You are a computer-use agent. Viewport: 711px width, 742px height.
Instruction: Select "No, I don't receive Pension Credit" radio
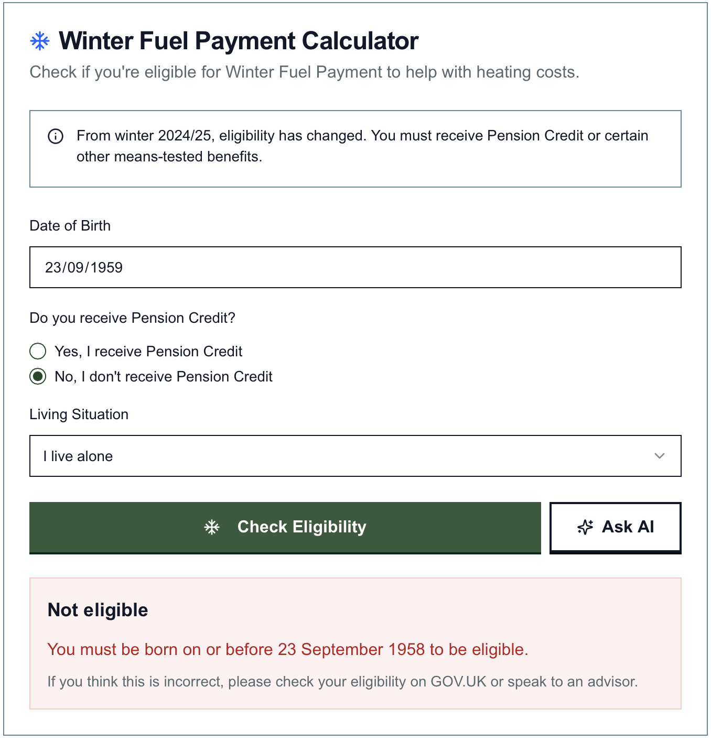pos(38,376)
